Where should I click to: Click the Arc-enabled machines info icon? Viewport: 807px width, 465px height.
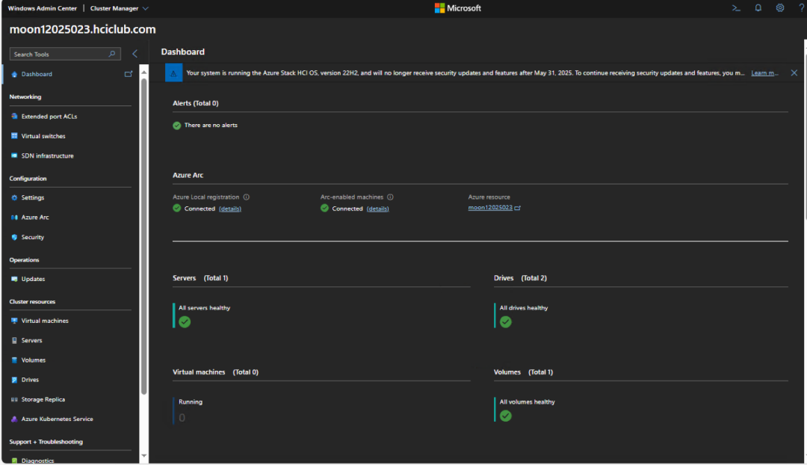coord(390,197)
